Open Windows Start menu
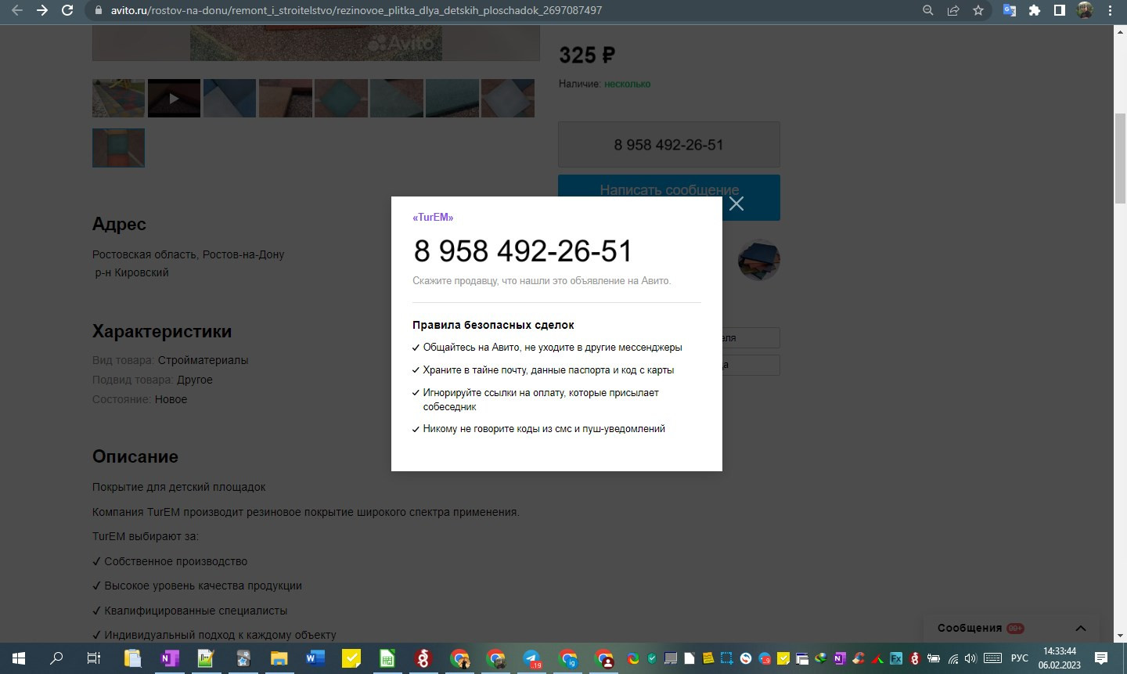 [x=19, y=658]
